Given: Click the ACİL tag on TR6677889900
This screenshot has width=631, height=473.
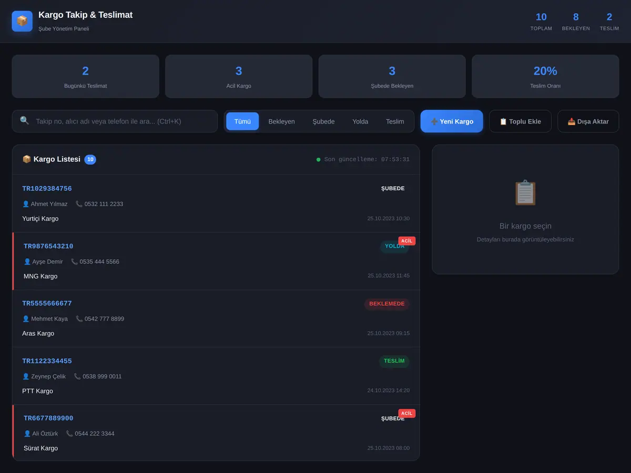Looking at the screenshot, I should pyautogui.click(x=407, y=414).
